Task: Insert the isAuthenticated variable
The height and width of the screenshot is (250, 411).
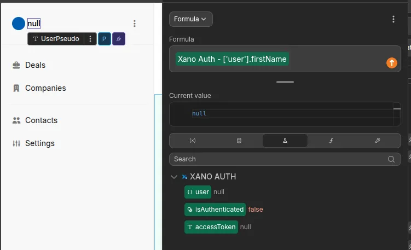Action: 215,210
